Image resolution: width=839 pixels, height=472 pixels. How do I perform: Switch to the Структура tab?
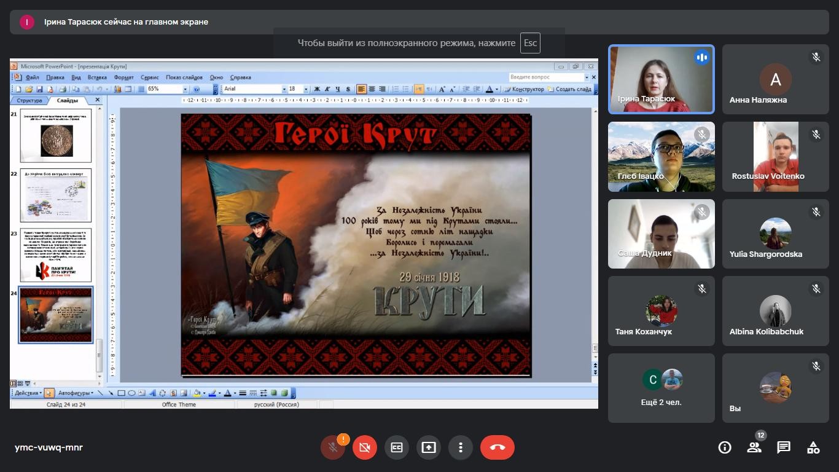click(x=29, y=100)
